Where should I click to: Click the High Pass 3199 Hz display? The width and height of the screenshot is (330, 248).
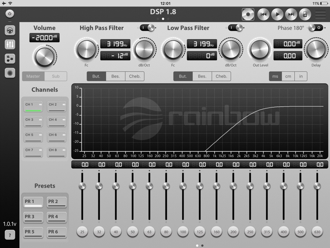(115, 44)
